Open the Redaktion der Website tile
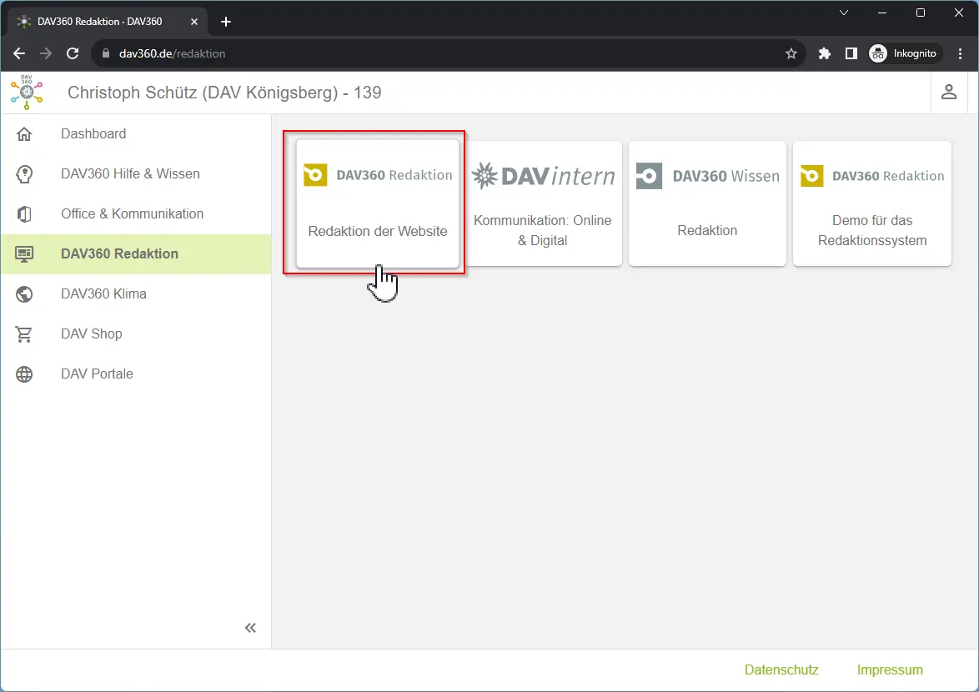This screenshot has width=979, height=692. click(378, 203)
